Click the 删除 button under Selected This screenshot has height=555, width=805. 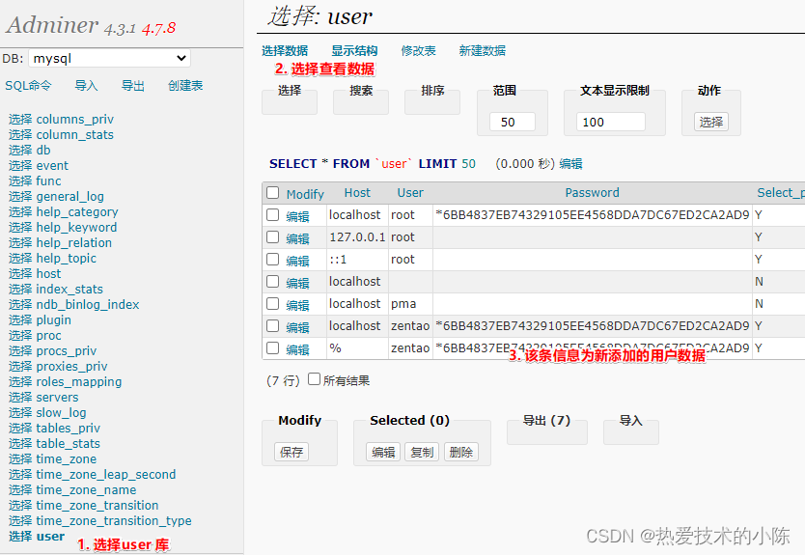coord(461,453)
